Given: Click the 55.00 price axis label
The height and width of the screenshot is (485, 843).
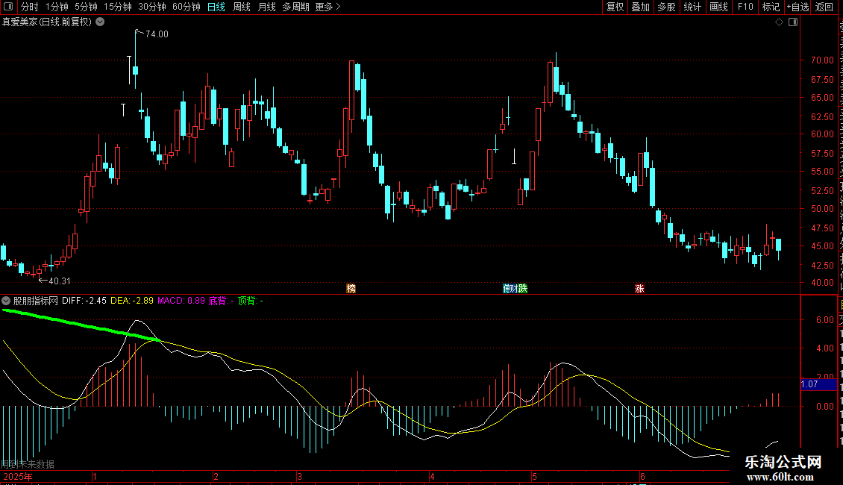Looking at the screenshot, I should 822,172.
